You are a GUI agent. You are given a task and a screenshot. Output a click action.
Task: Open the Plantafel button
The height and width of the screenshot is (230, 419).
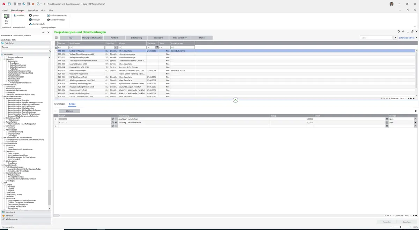(x=114, y=38)
